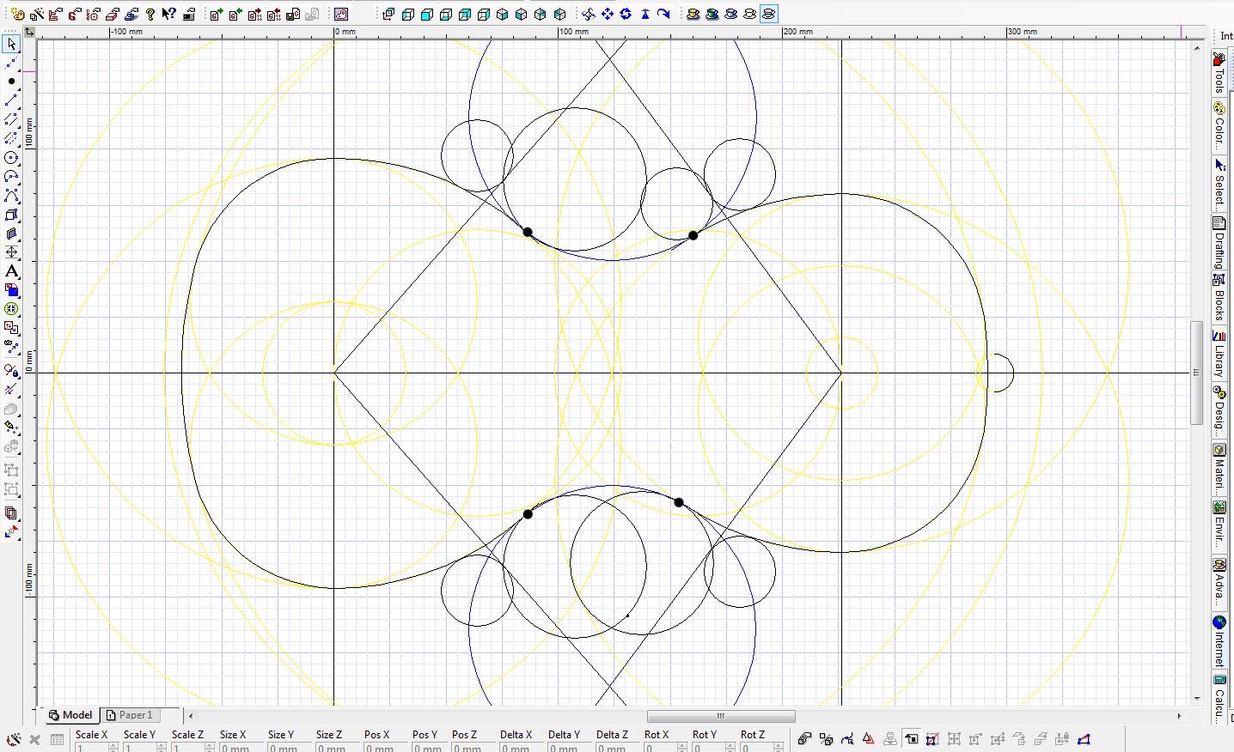Pick the Curve tool
Screen dimensions: 1234x752
click(x=11, y=196)
